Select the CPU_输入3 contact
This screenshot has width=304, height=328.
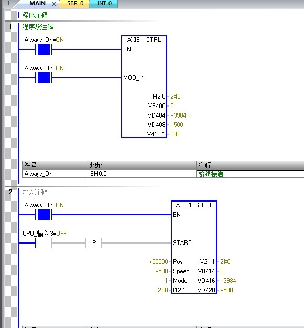[x=44, y=243]
